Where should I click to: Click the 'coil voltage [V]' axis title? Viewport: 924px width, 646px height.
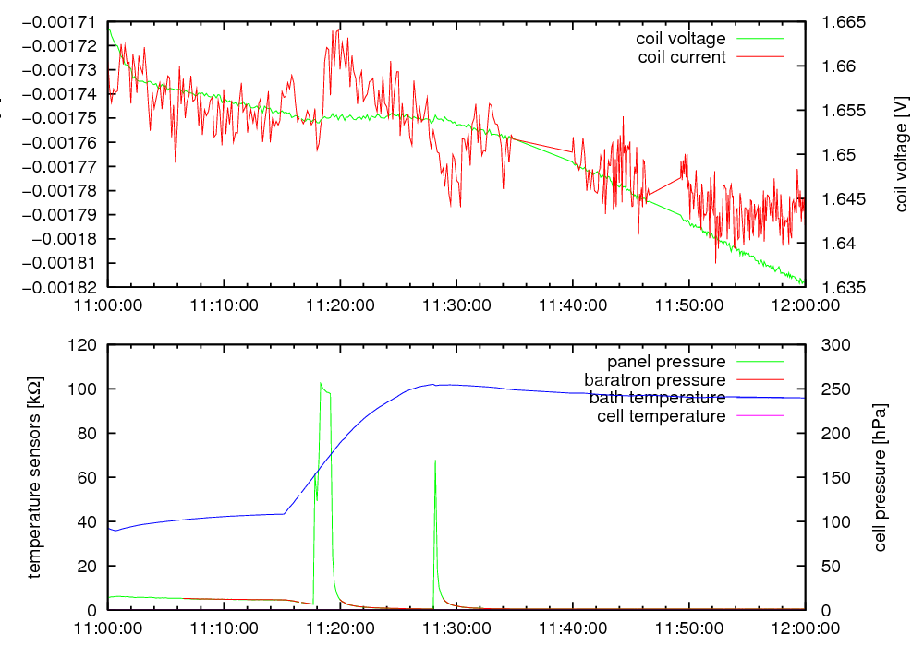(902, 154)
